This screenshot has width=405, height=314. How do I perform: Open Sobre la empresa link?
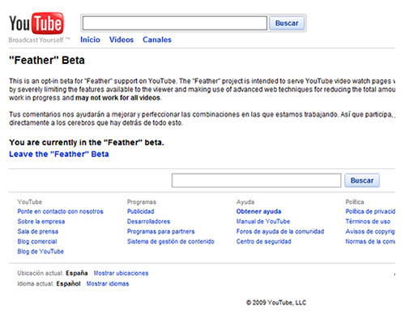point(41,222)
